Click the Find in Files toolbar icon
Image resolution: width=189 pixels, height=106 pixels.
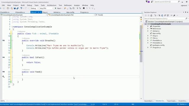[65, 8]
